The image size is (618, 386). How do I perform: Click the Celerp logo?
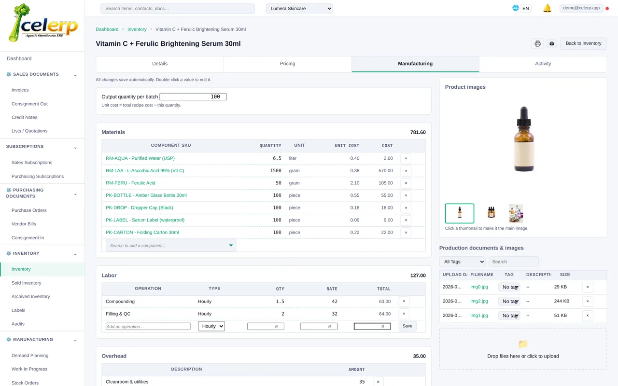click(x=42, y=24)
